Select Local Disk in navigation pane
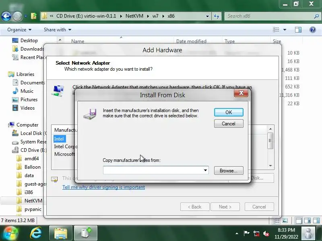Image resolution: width=322 pixels, height=241 pixels. coord(29,133)
